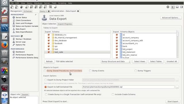Viewport: 184px width, 104px height.
Task: Switch to the Export Progress tab
Action: tap(65, 24)
